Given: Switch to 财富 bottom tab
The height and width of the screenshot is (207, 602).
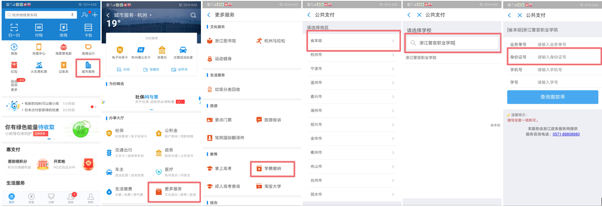Looking at the screenshot, I should (x=31, y=198).
